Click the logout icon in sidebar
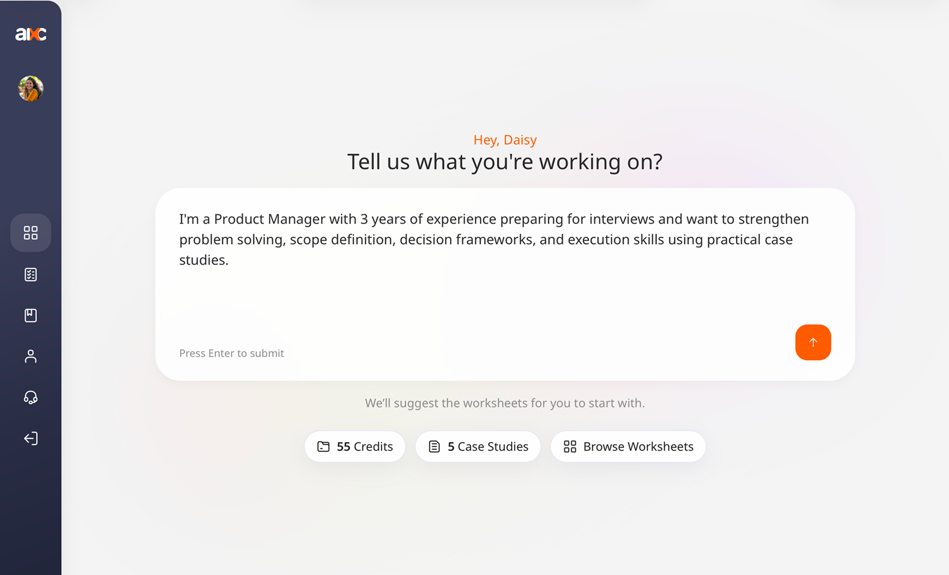949x575 pixels. pyautogui.click(x=31, y=438)
